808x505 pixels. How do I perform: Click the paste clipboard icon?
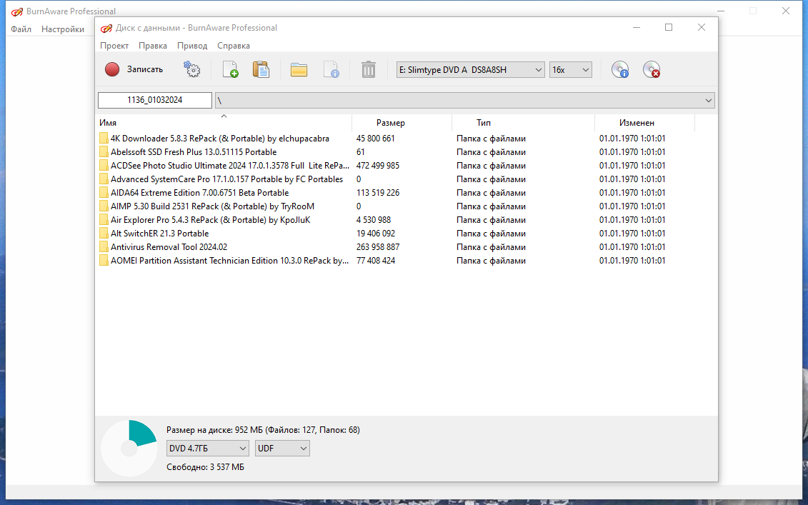click(261, 69)
